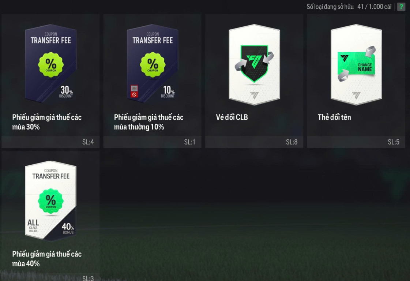The image size is (410, 281).
Task: Click the green % coupon badge on 10% card
Action: (x=153, y=65)
